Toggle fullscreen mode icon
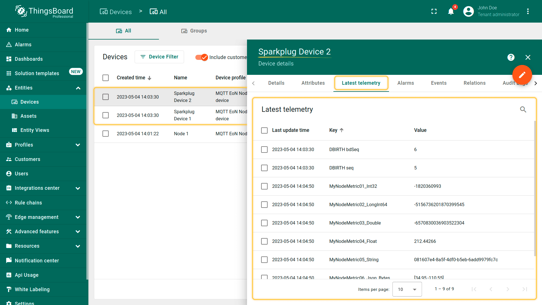Viewport: 542px width, 305px height. pyautogui.click(x=434, y=12)
